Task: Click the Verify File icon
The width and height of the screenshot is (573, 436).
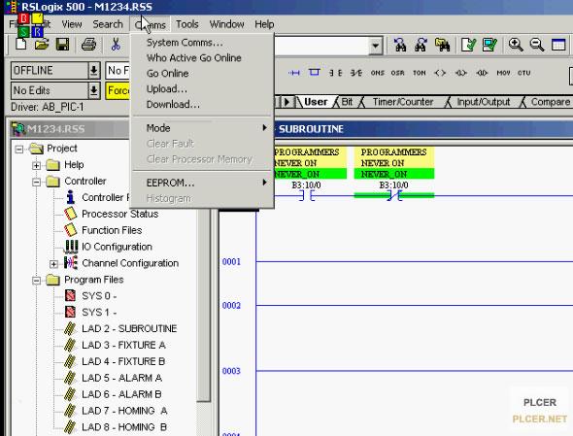Action: (468, 45)
